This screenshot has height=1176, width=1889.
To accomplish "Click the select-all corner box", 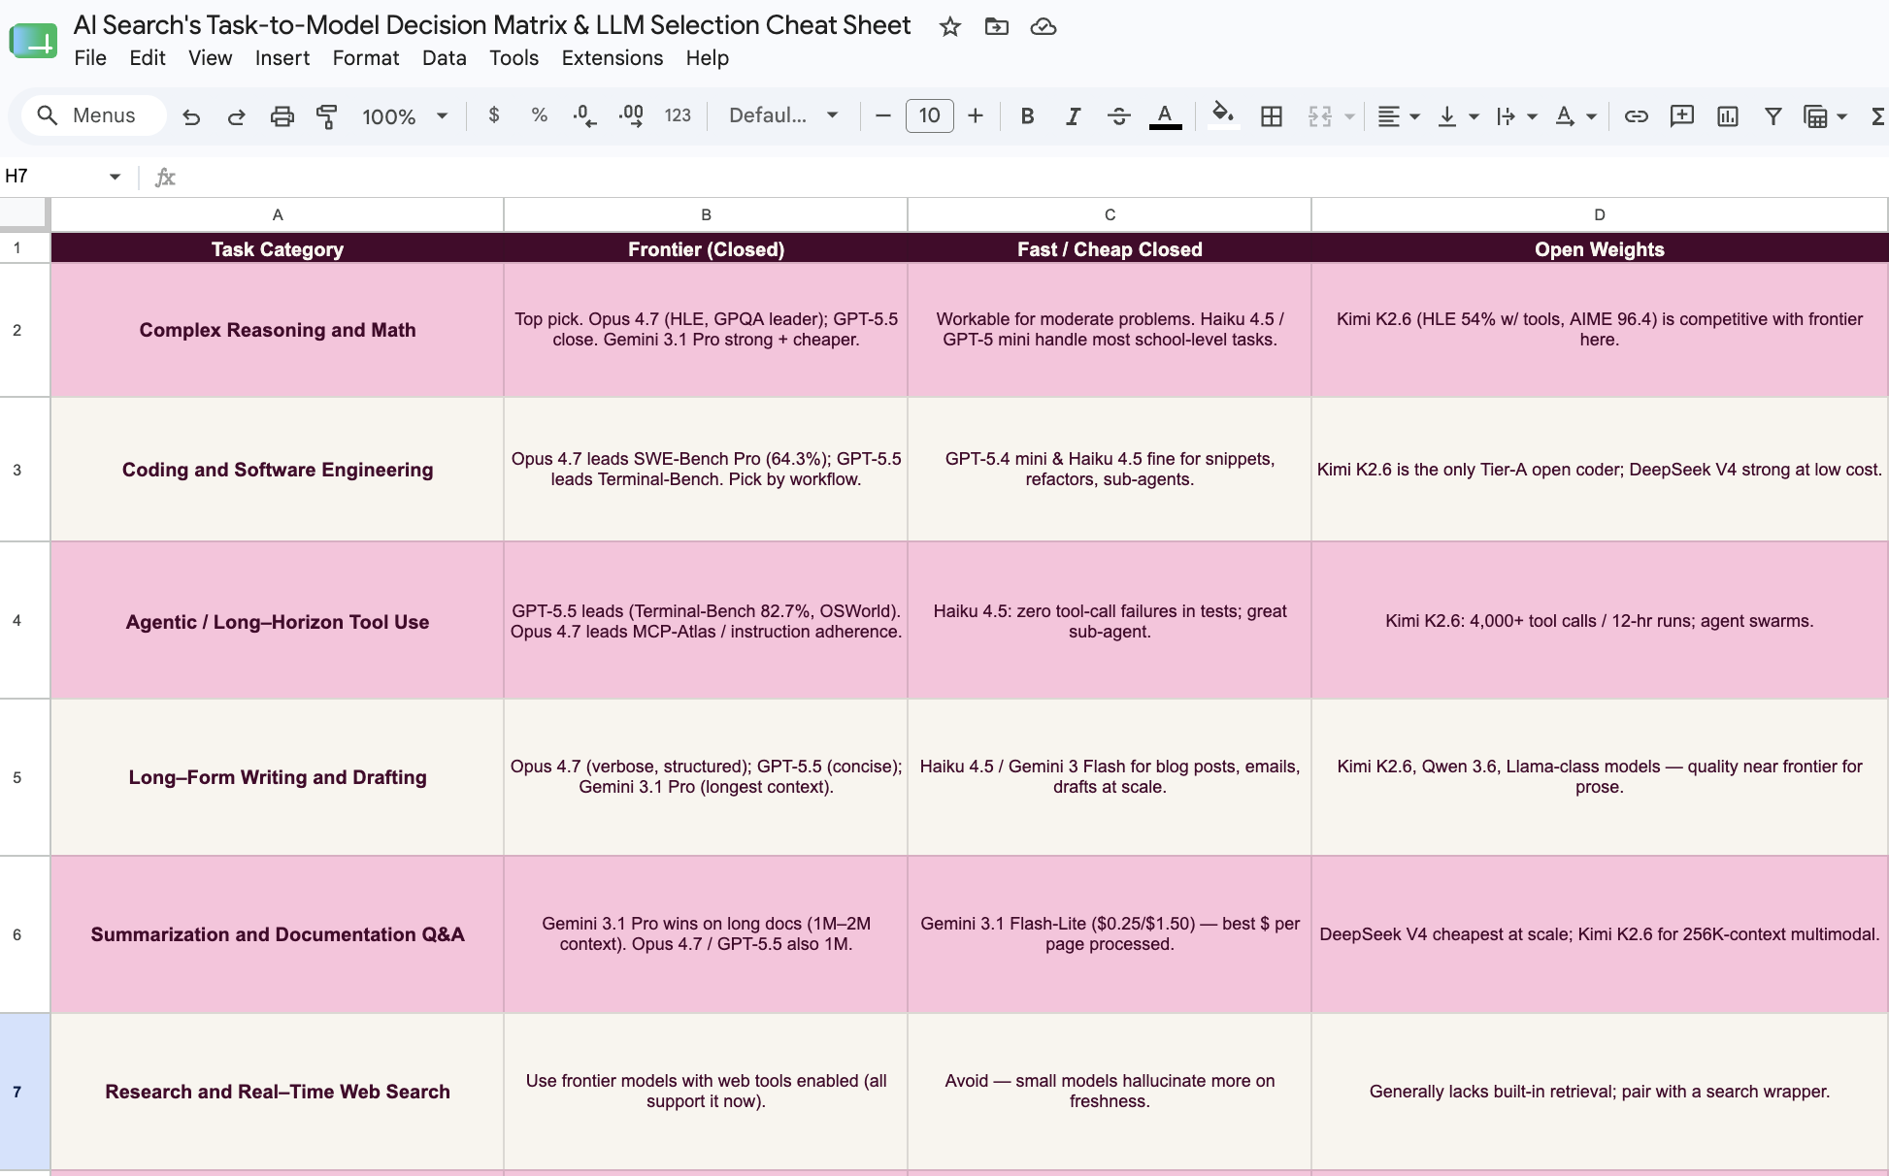I will coord(24,213).
